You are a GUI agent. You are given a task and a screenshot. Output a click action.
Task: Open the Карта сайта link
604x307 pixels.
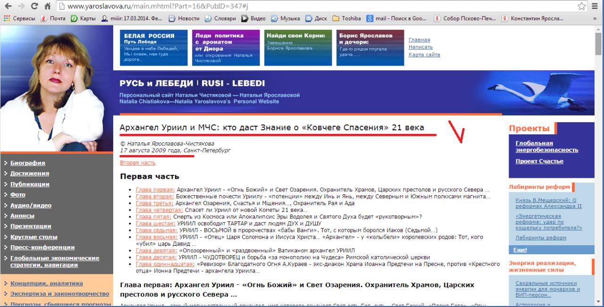pyautogui.click(x=424, y=55)
